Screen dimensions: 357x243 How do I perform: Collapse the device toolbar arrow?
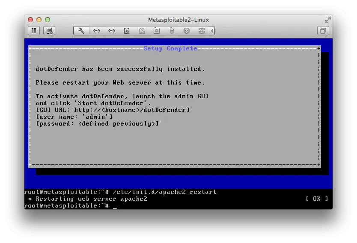click(x=212, y=31)
